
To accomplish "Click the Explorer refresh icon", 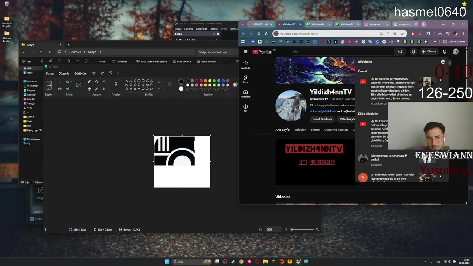I will pos(50,52).
